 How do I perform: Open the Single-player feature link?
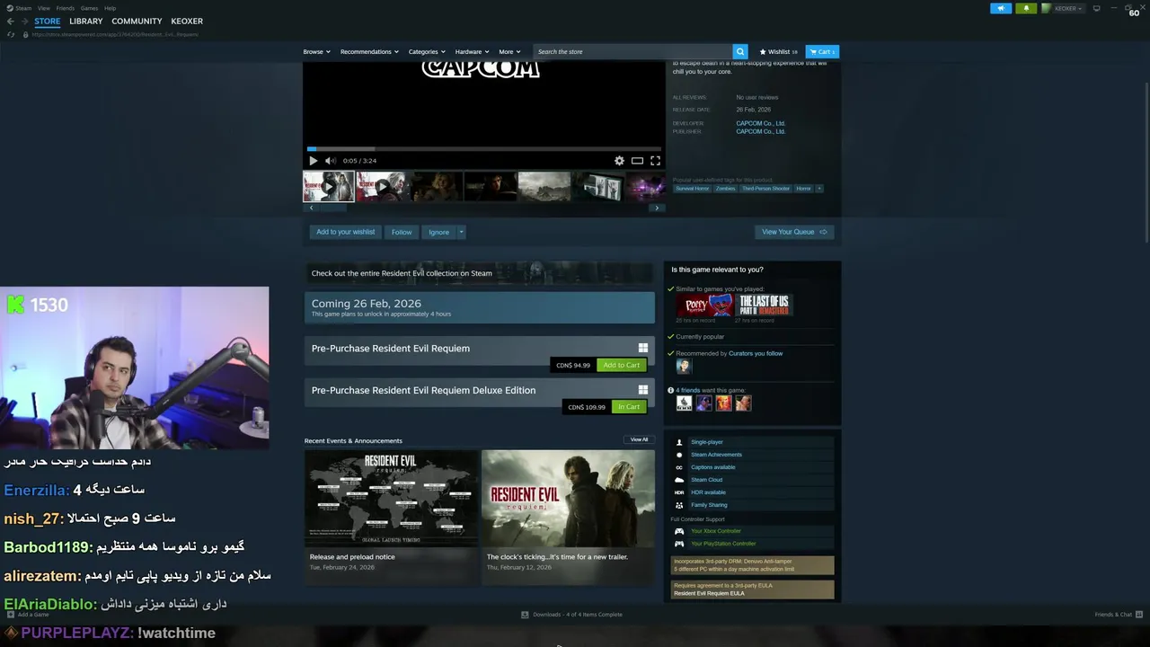[x=707, y=442]
